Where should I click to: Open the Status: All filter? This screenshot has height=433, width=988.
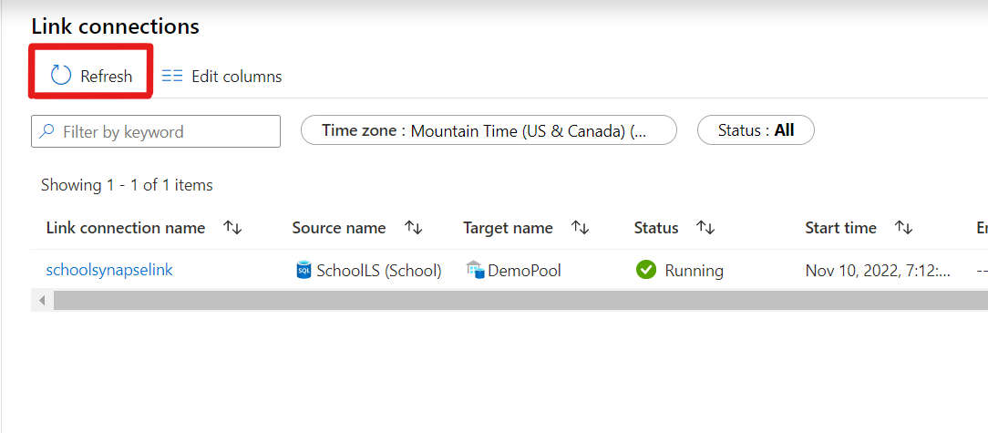click(755, 130)
